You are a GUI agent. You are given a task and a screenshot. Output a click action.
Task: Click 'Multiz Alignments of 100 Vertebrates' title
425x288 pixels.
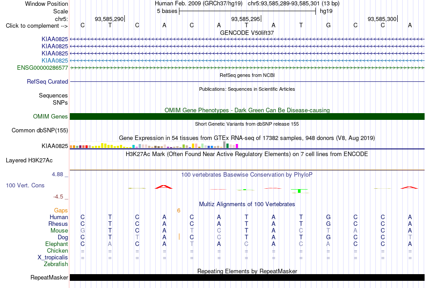click(x=247, y=204)
